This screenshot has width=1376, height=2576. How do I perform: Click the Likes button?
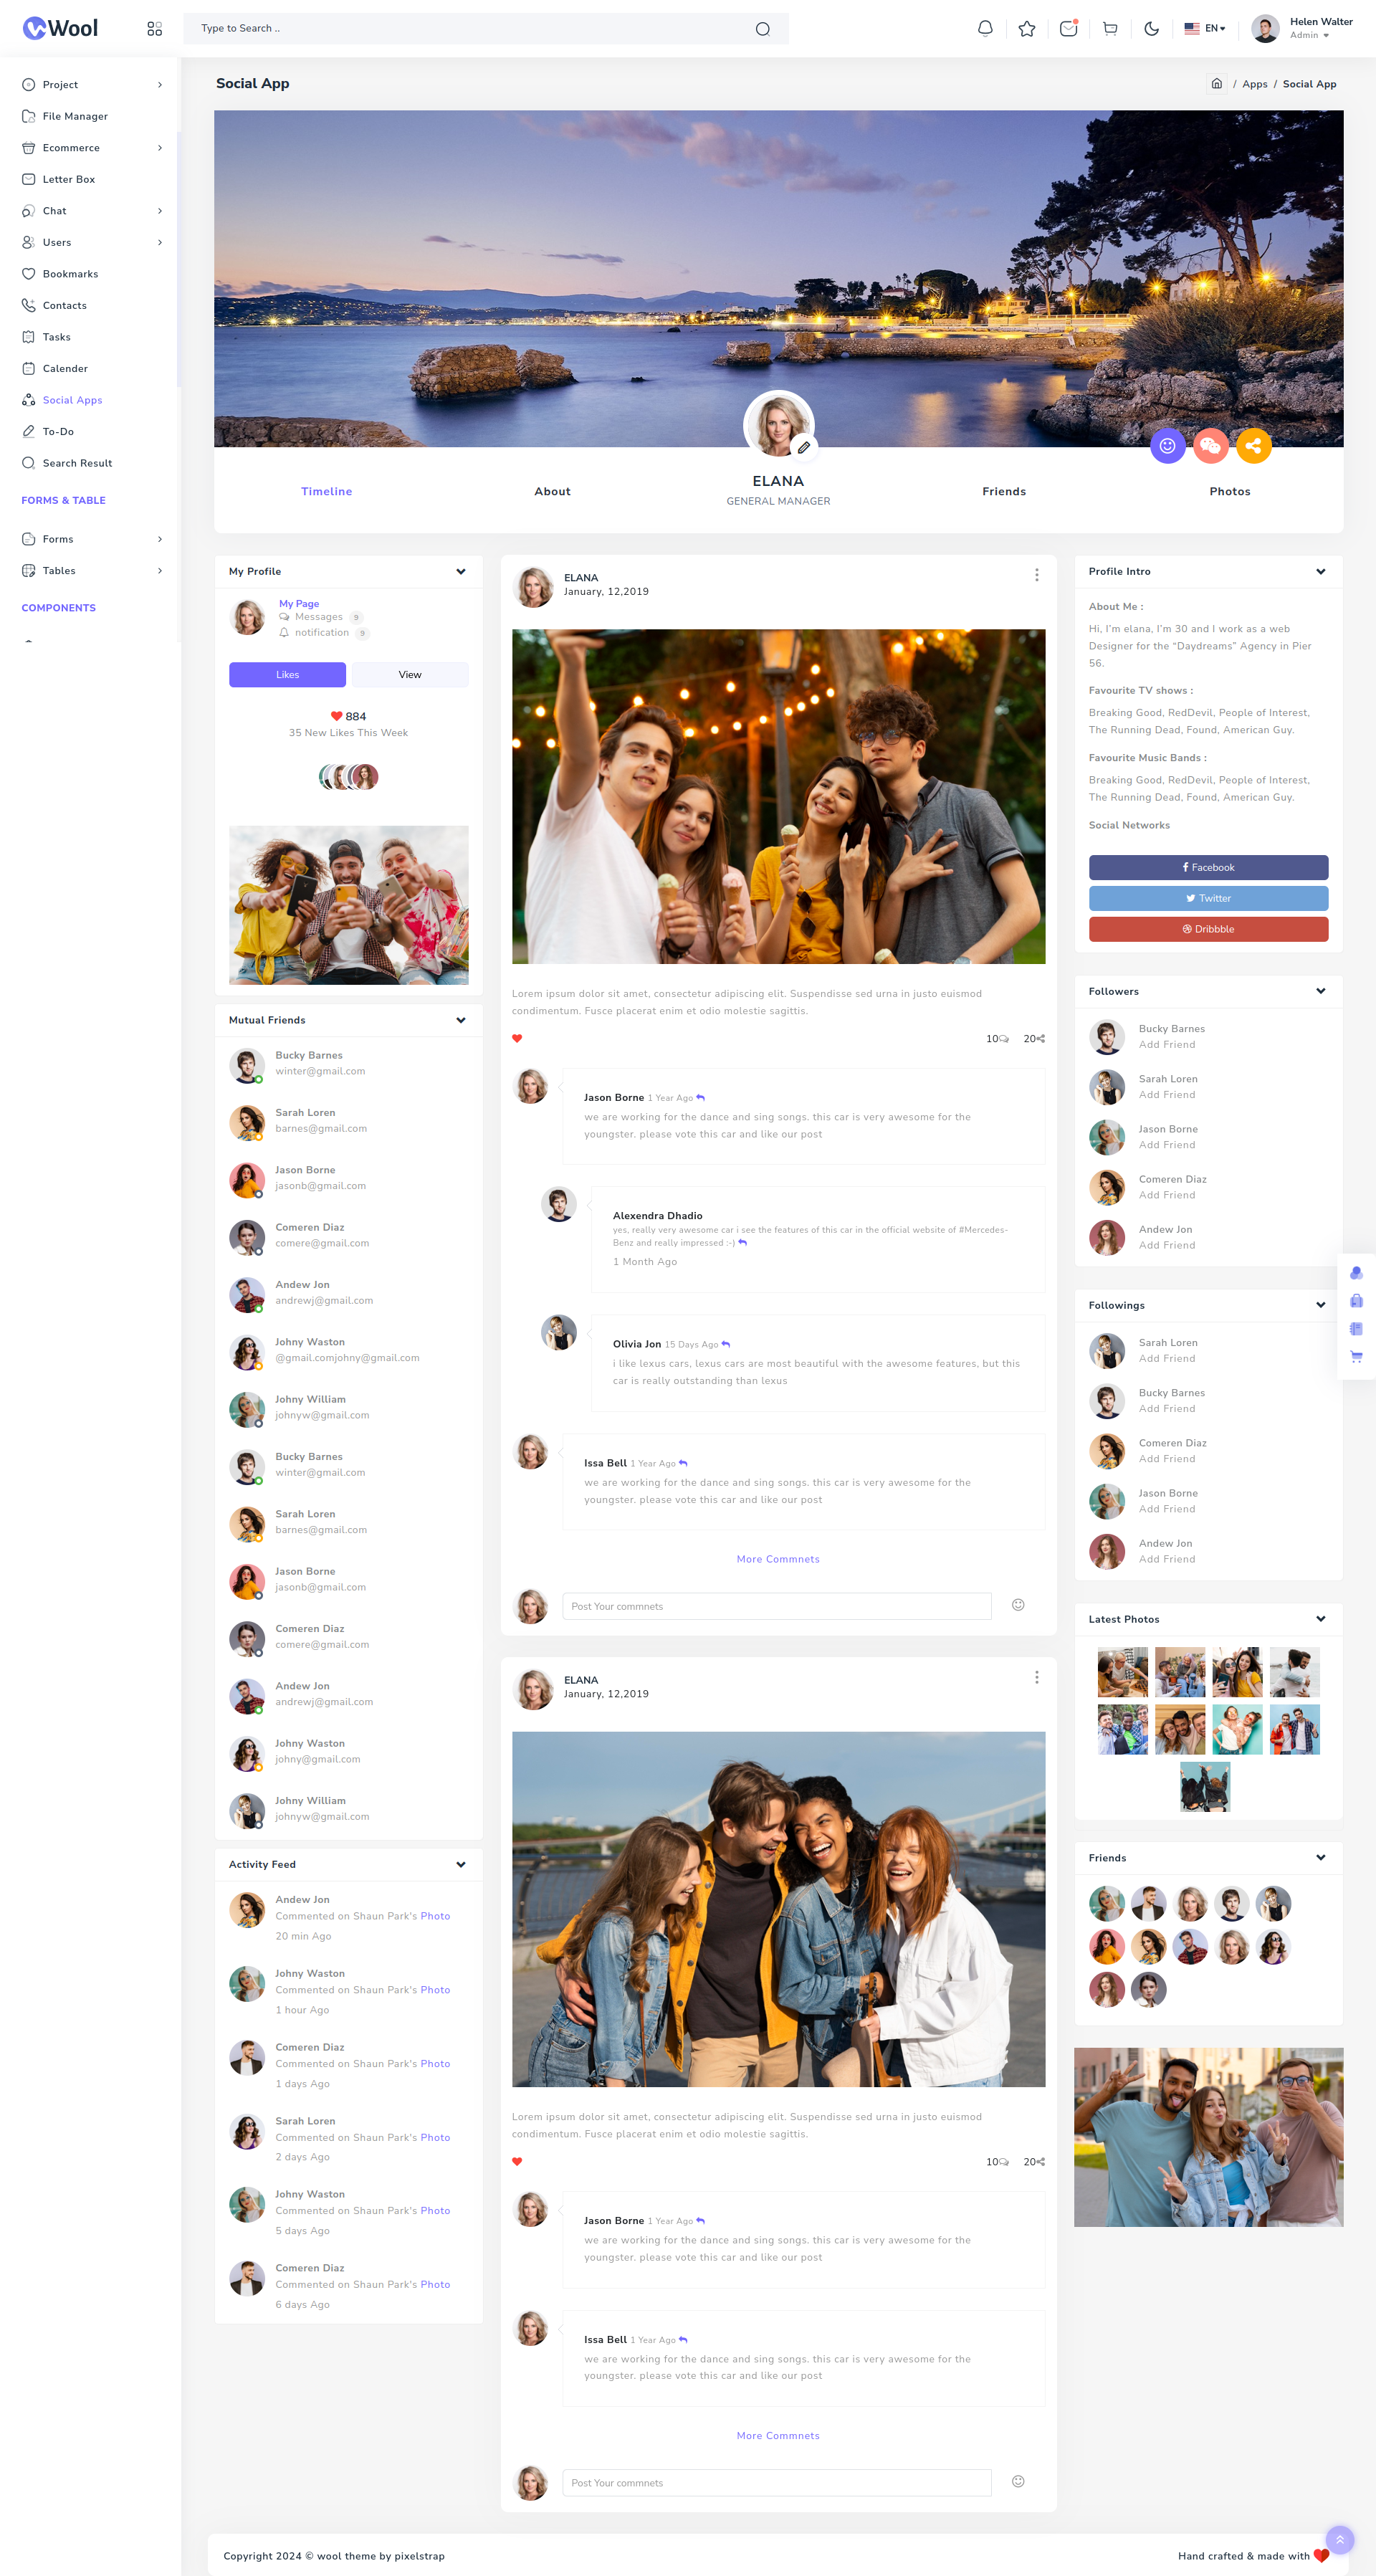click(x=287, y=675)
